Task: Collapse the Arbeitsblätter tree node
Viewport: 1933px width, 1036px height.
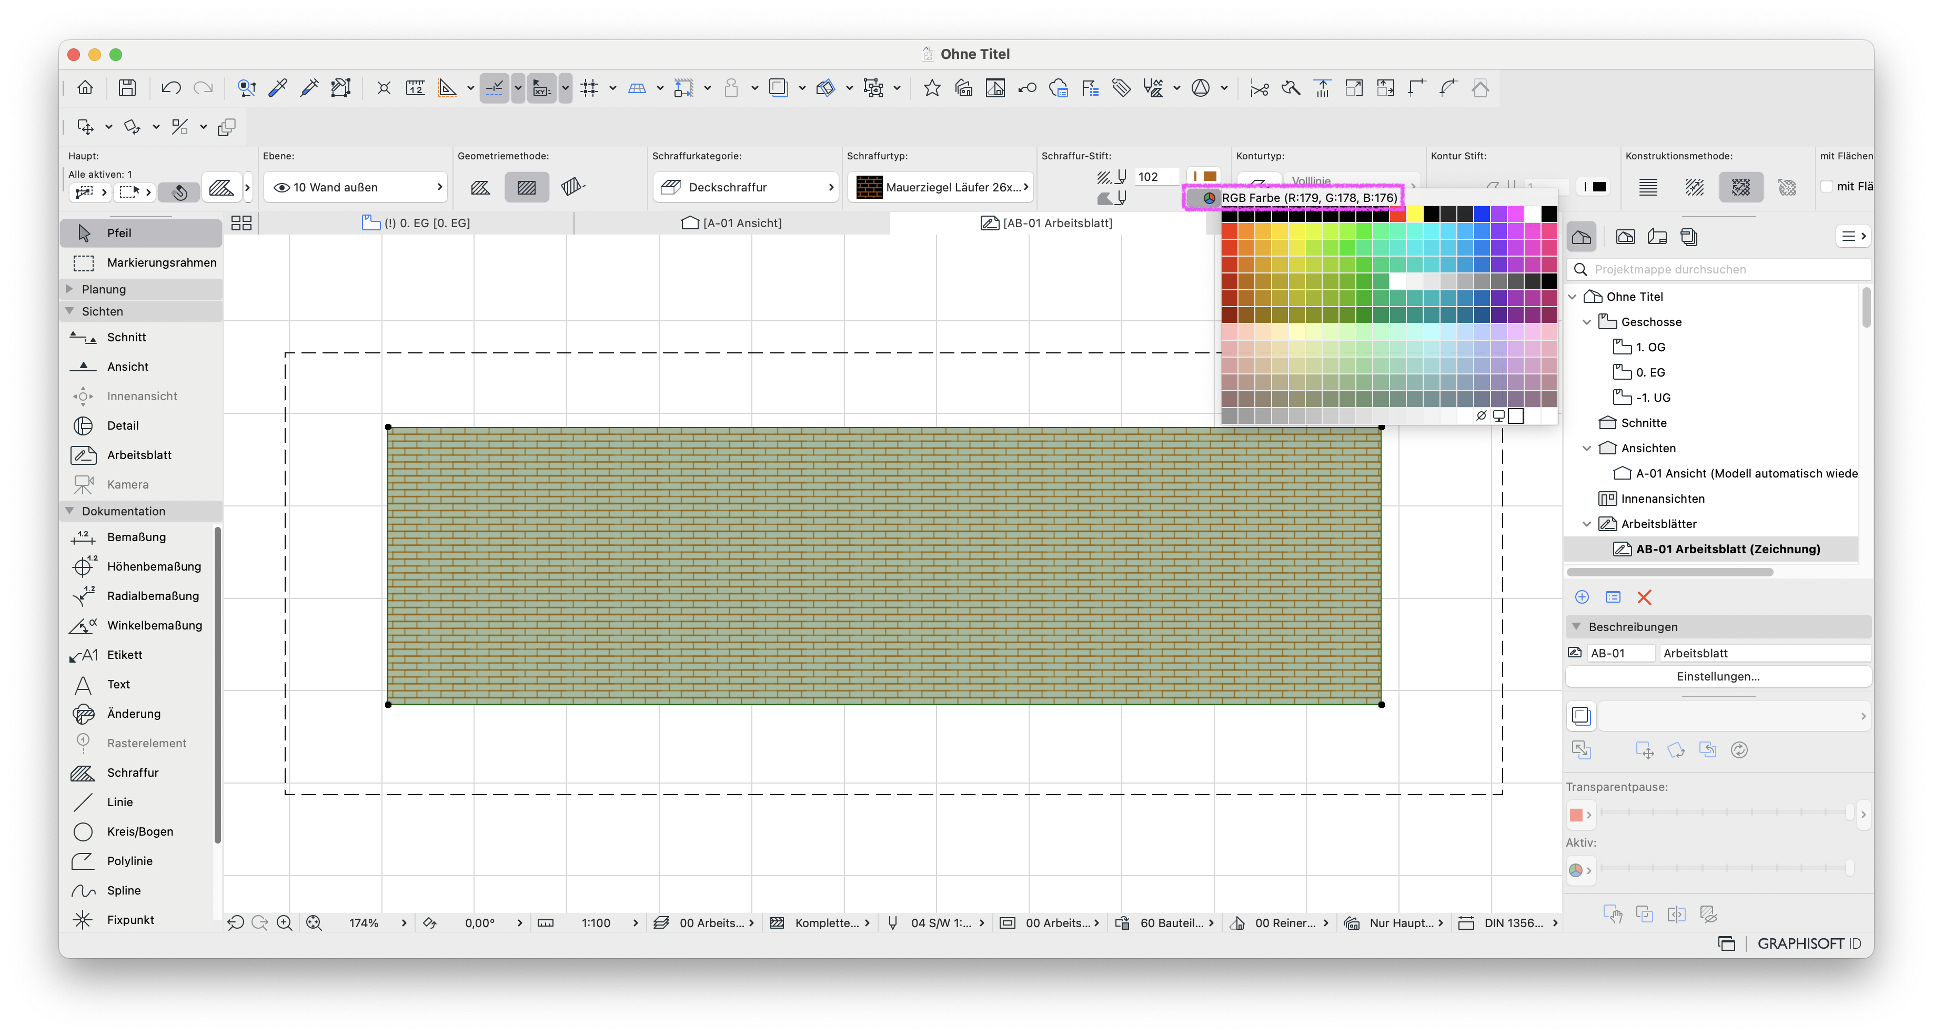Action: (x=1587, y=524)
